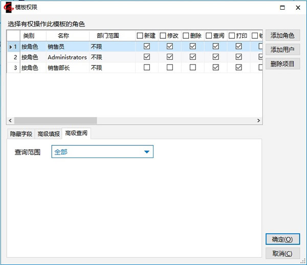
Task: Click the app icon in the title bar
Action: click(9, 7)
